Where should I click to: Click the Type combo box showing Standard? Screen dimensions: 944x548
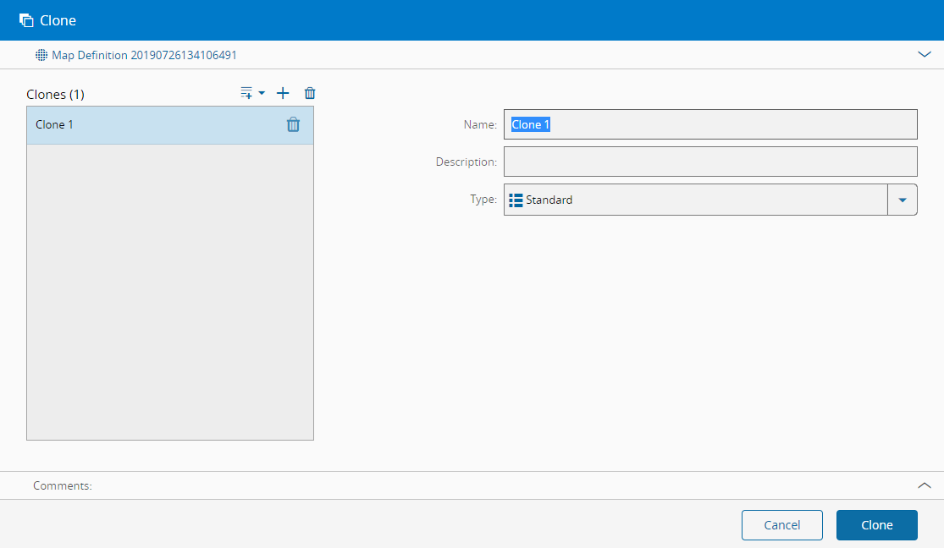pos(694,200)
